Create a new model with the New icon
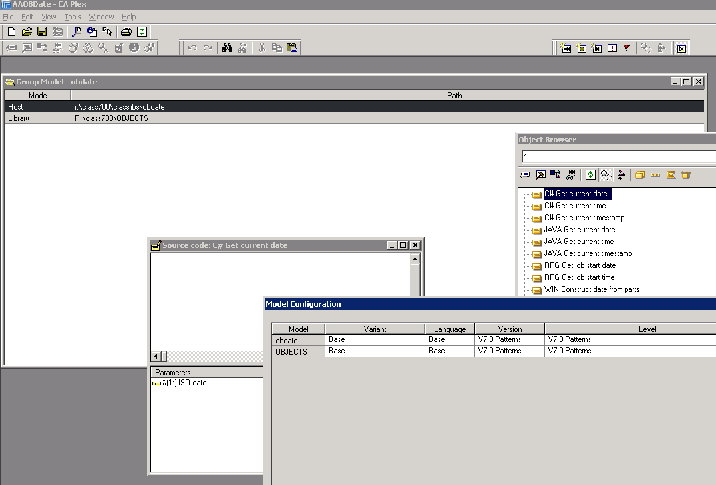 tap(11, 31)
